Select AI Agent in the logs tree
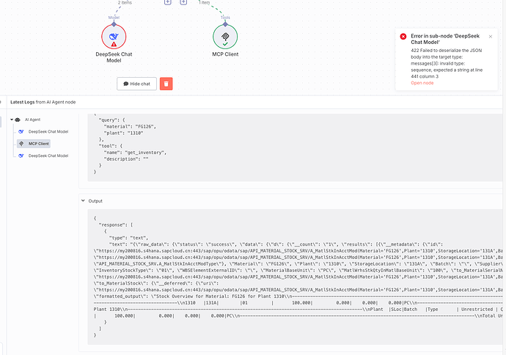 (32, 120)
